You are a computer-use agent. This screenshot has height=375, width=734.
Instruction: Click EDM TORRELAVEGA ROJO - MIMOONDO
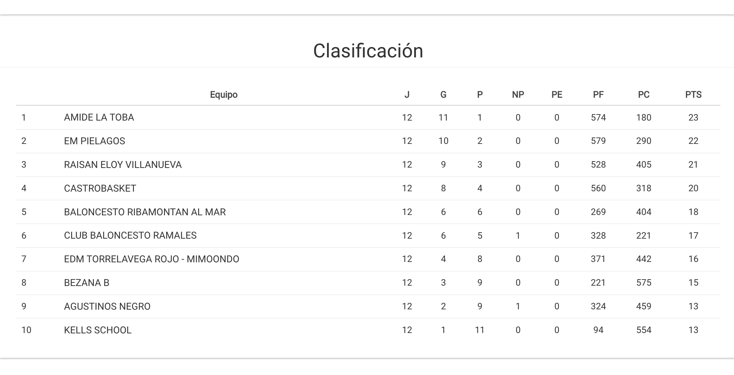[x=151, y=259]
